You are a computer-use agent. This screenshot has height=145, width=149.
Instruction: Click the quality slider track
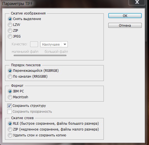40,56
